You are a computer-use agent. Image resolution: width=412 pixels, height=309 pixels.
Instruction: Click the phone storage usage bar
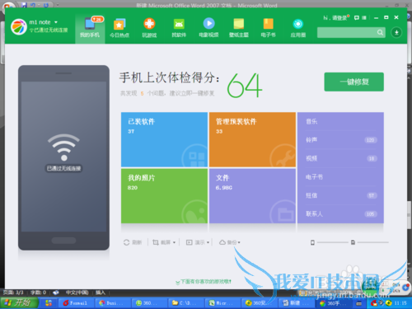tap(333, 242)
